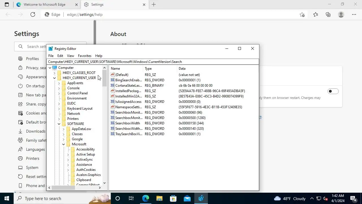Screen dimensions: 362x204
Task: Open a new tab in Edge
Action: tap(154, 5)
